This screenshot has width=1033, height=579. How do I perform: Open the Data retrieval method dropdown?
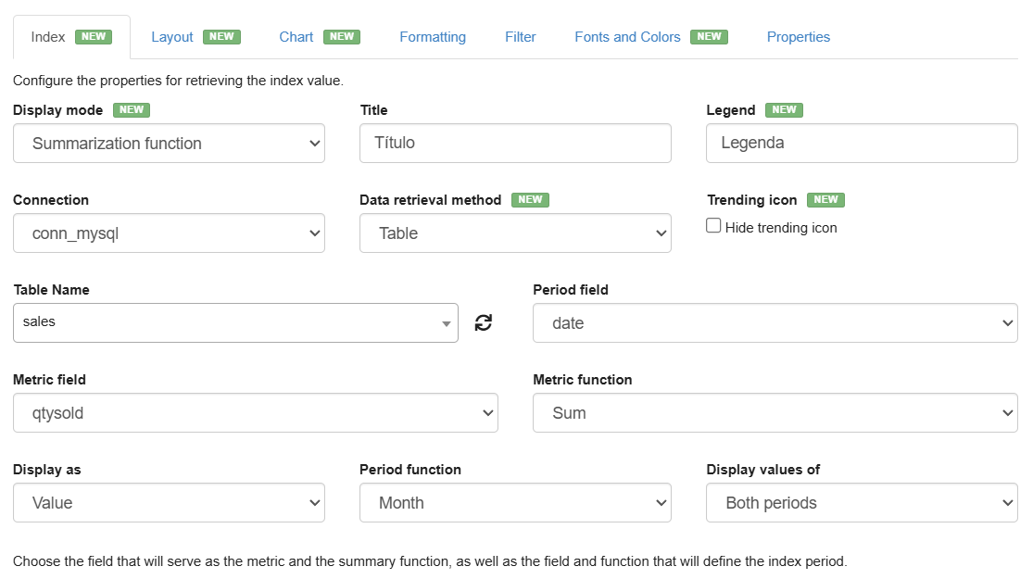pos(515,233)
